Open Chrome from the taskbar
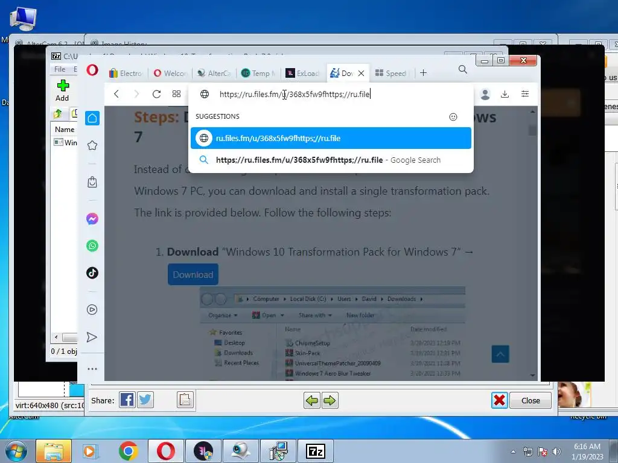 pyautogui.click(x=128, y=451)
